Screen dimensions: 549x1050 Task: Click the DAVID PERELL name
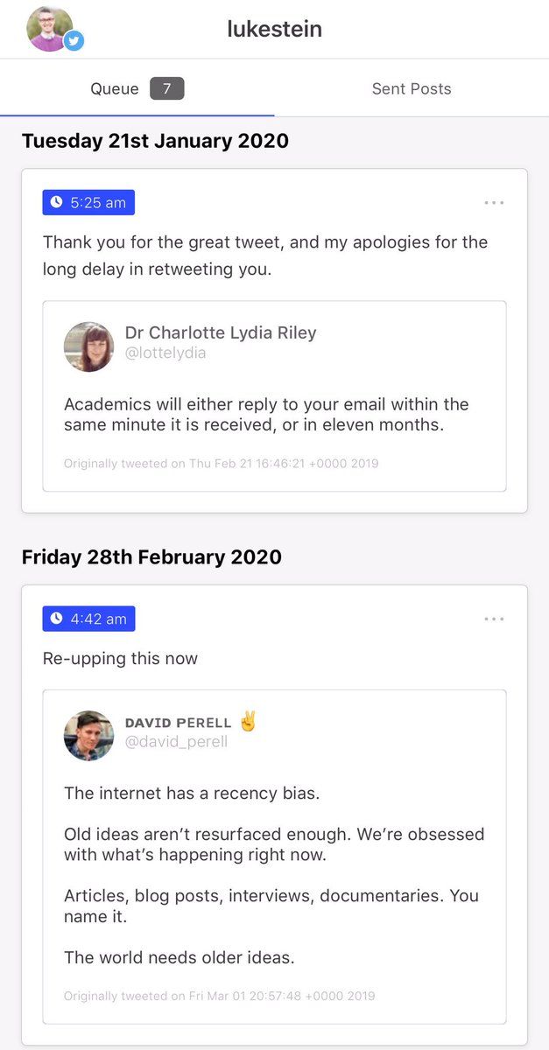pyautogui.click(x=179, y=723)
